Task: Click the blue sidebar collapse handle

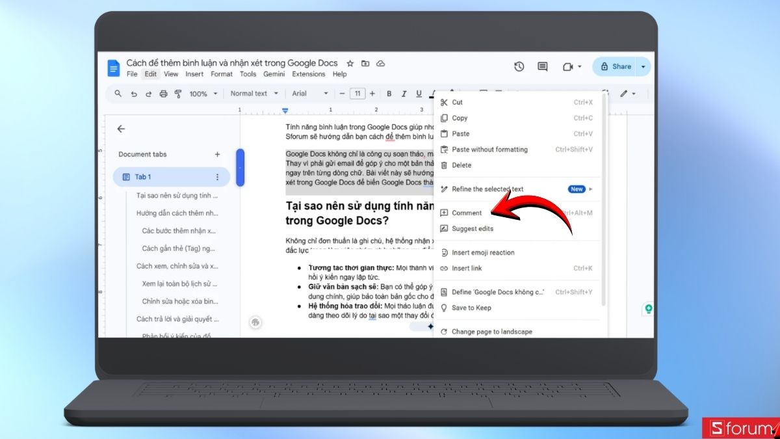Action: pos(240,168)
